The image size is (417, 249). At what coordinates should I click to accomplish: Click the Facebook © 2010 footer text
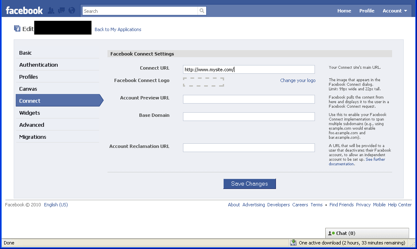[23, 205]
